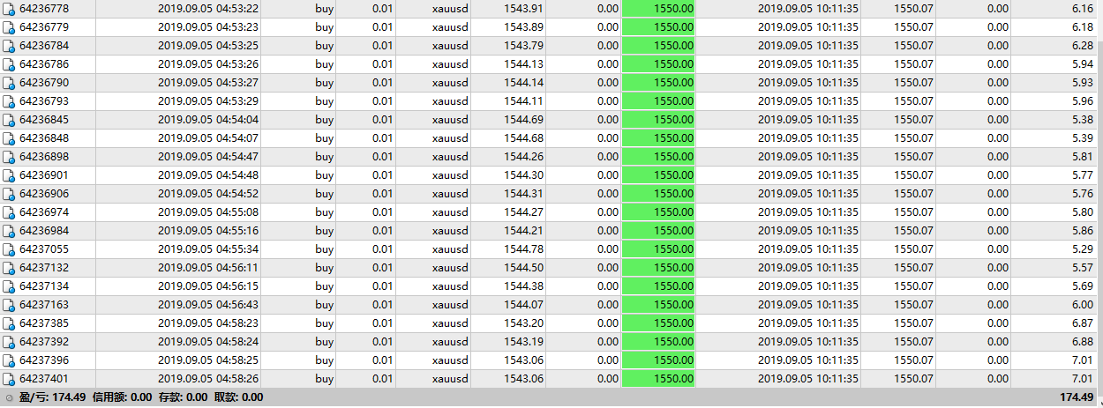
Task: Select open time 2019.09.05 04:55:16
Action: coord(208,231)
